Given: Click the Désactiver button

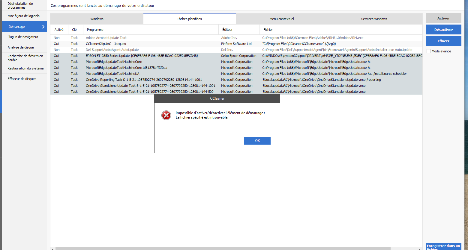Looking at the screenshot, I should (x=443, y=30).
